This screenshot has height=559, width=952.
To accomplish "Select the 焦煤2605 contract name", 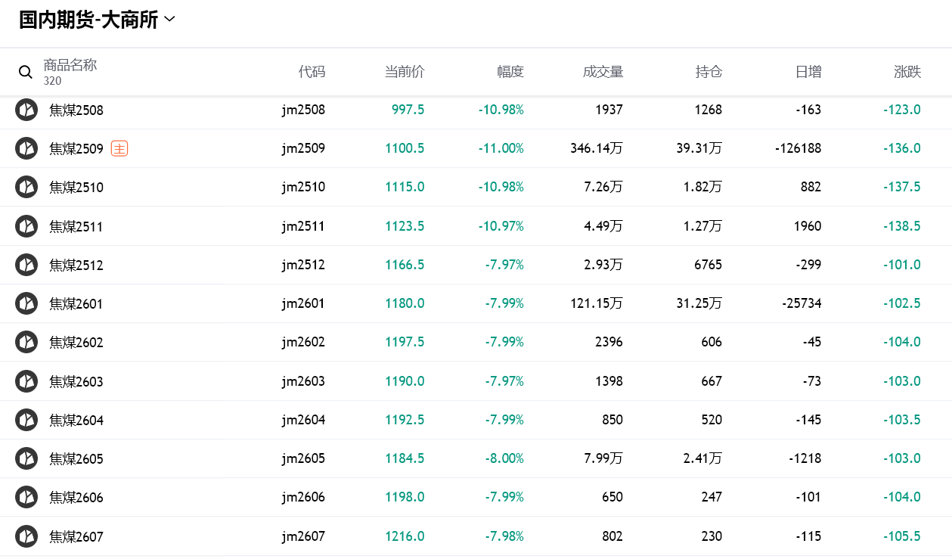I will pos(76,459).
